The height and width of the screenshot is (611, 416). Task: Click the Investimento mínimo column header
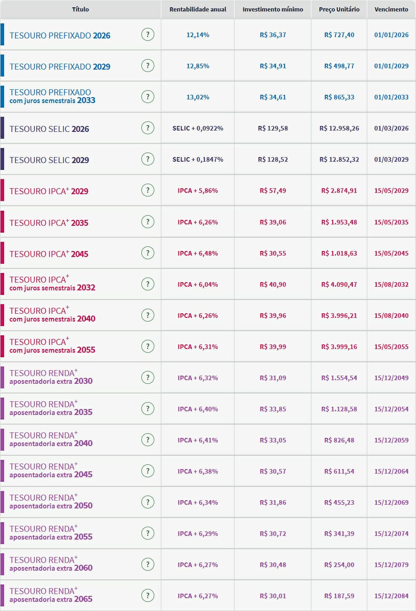pos(273,9)
